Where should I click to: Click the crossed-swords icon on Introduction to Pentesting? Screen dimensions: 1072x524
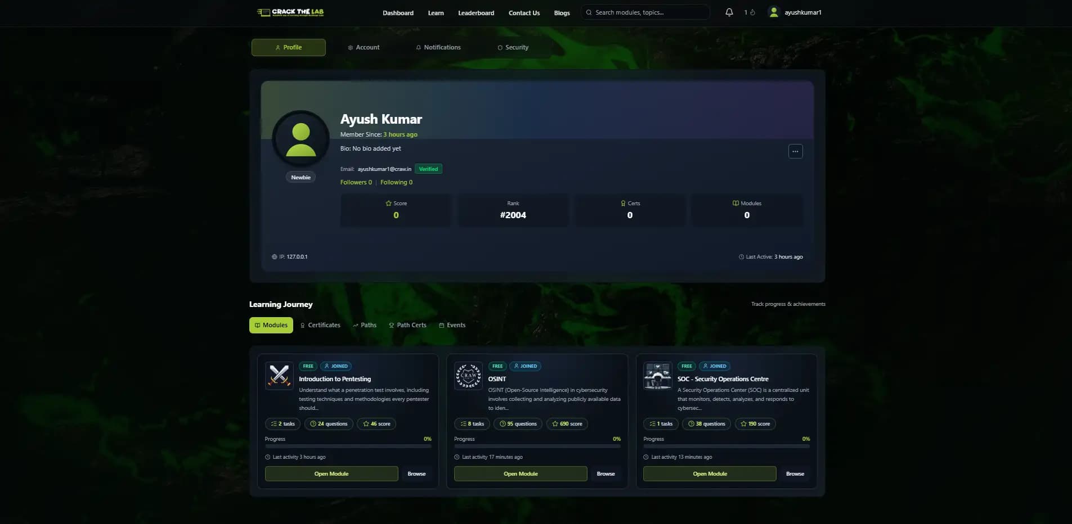coord(279,375)
